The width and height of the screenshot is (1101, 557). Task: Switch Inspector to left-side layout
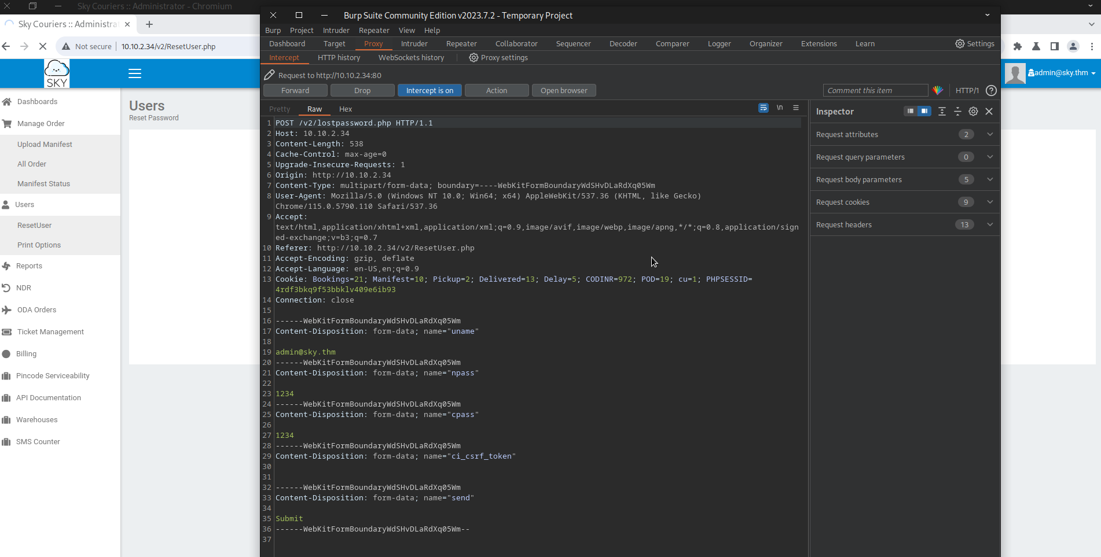(x=911, y=111)
